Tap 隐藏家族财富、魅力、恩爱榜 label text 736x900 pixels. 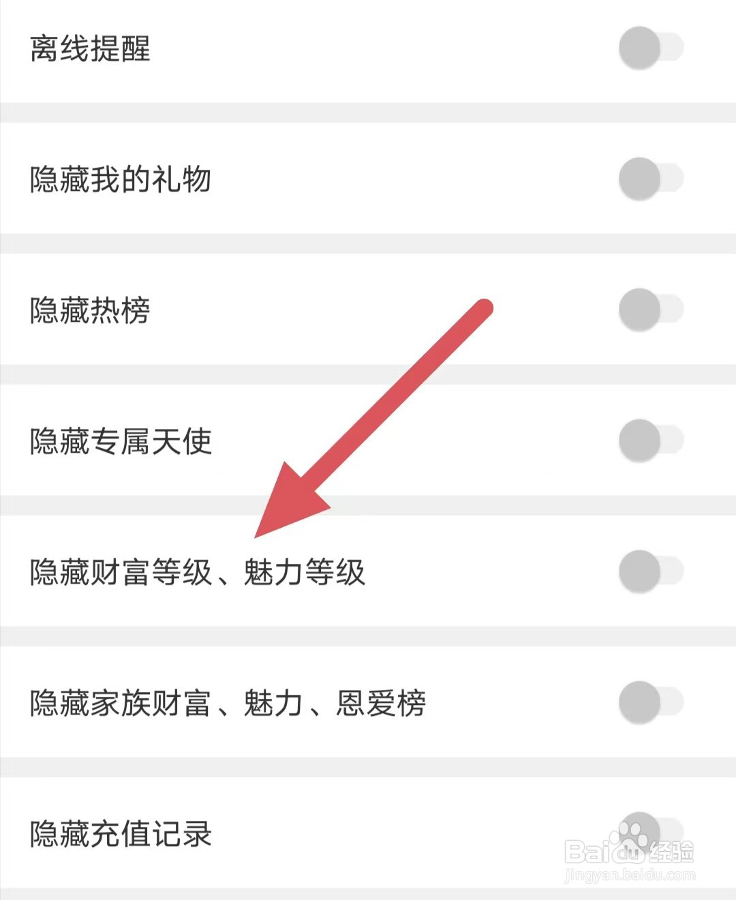tap(228, 703)
